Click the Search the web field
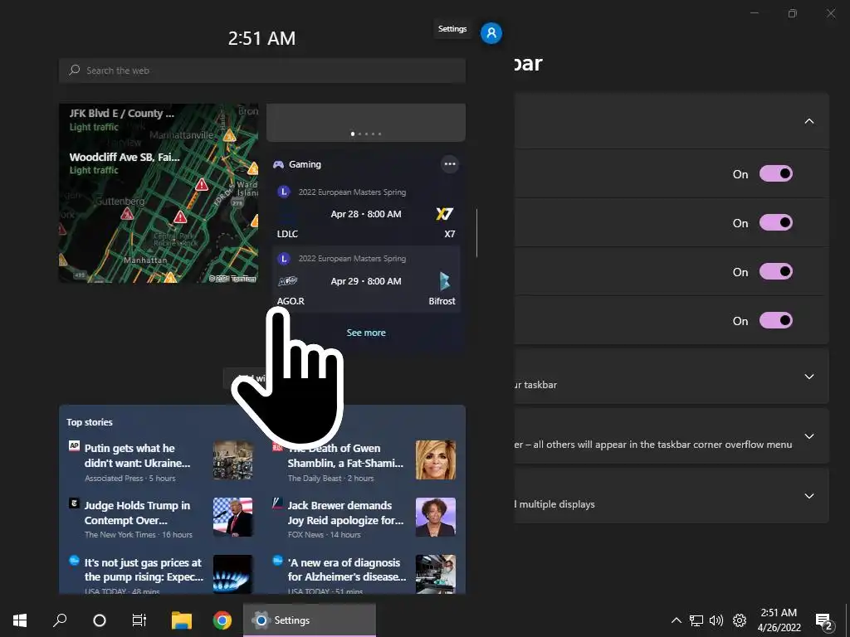 pyautogui.click(x=261, y=71)
